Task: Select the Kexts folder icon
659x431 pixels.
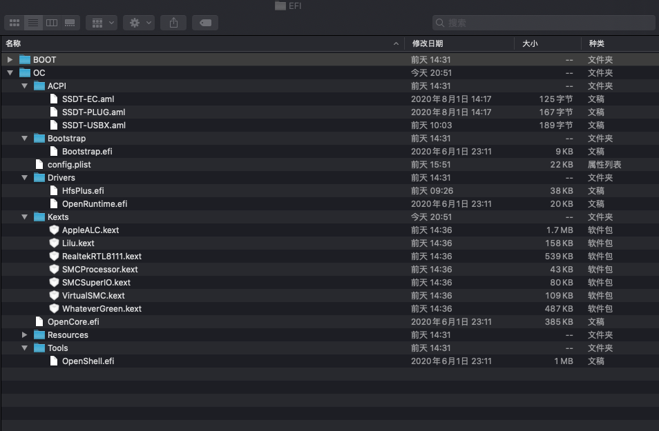Action: coord(39,217)
